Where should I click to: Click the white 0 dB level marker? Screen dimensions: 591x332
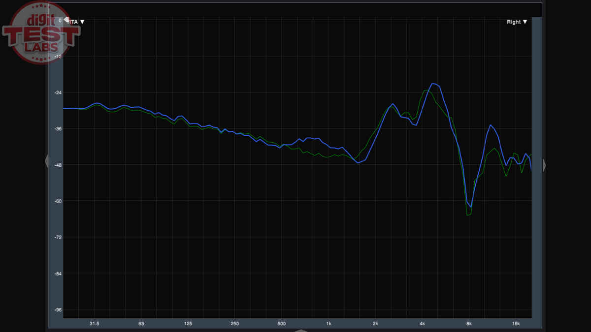(66, 20)
